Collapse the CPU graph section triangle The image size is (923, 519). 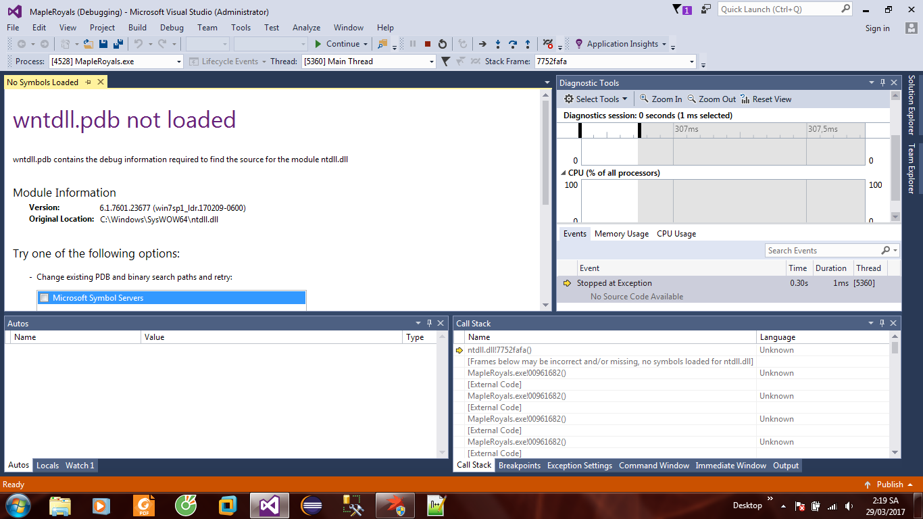click(x=563, y=173)
